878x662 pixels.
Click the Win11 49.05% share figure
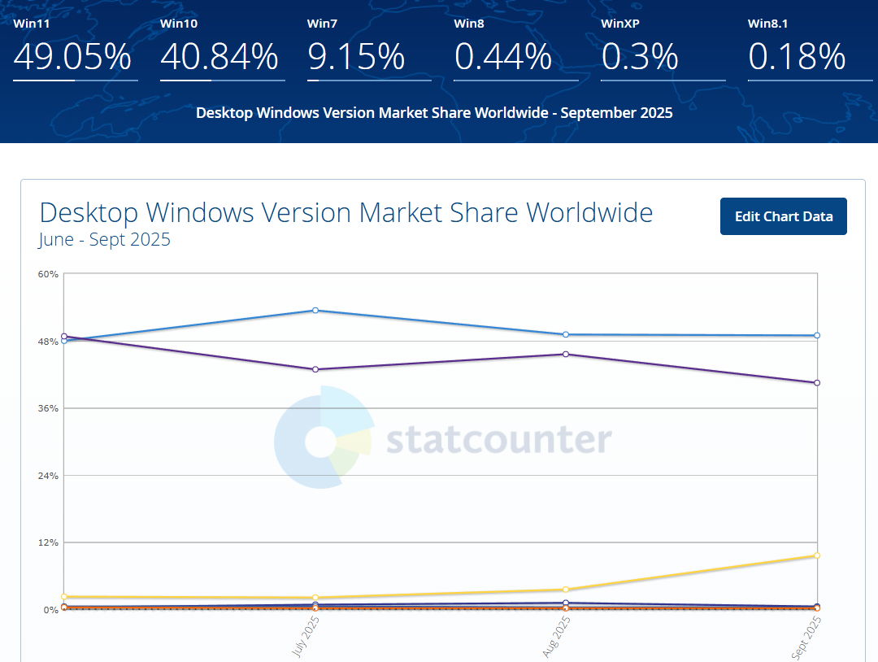coord(72,57)
